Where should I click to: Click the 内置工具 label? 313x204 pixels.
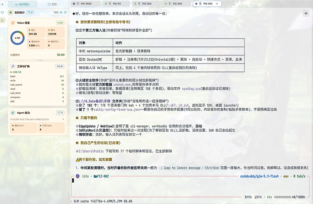(x=16, y=72)
